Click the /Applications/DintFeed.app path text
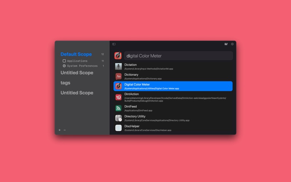Image resolution: width=291 pixels, height=182 pixels. coord(138,111)
